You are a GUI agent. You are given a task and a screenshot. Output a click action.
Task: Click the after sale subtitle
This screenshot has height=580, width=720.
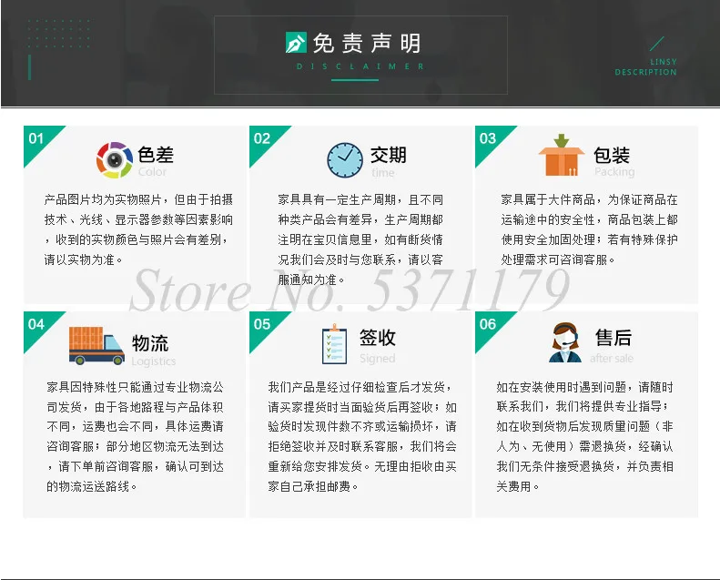click(612, 359)
